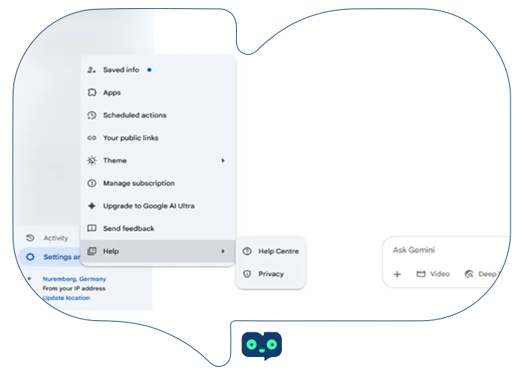Click the Help Centre question mark icon
The image size is (524, 375).
pyautogui.click(x=247, y=251)
